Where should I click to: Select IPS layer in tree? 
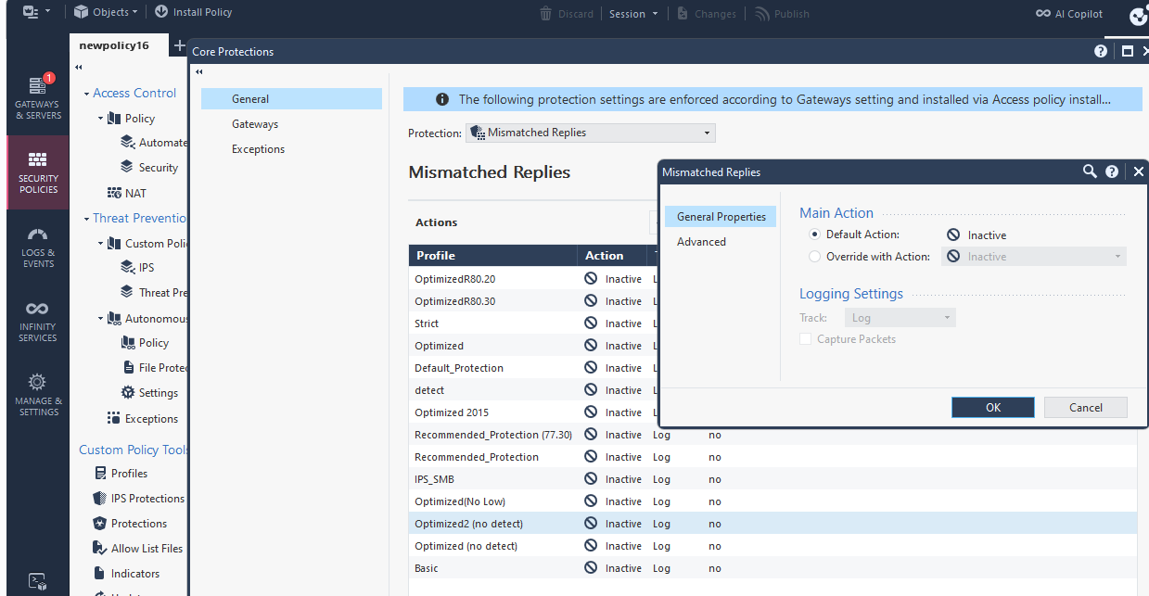pyautogui.click(x=138, y=268)
